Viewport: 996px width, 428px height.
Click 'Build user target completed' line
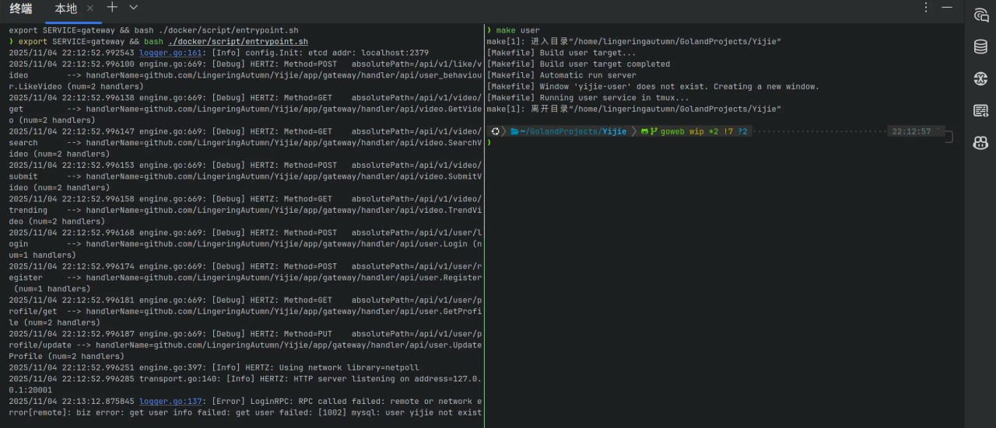(x=578, y=64)
